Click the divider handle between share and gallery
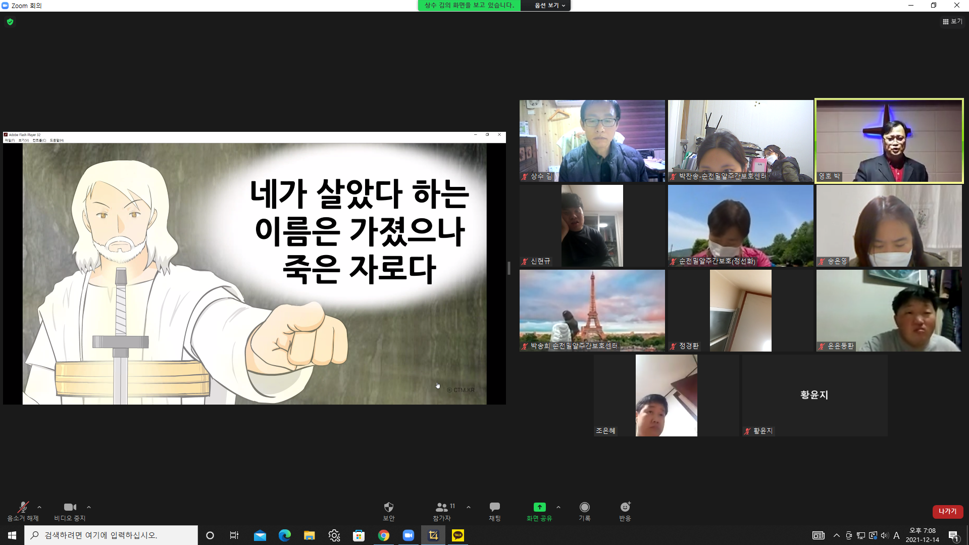The image size is (969, 545). point(509,268)
